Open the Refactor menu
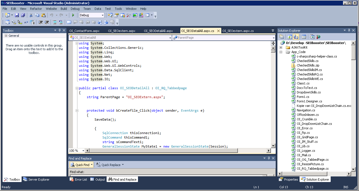The width and height of the screenshot is (359, 191). click(x=36, y=9)
